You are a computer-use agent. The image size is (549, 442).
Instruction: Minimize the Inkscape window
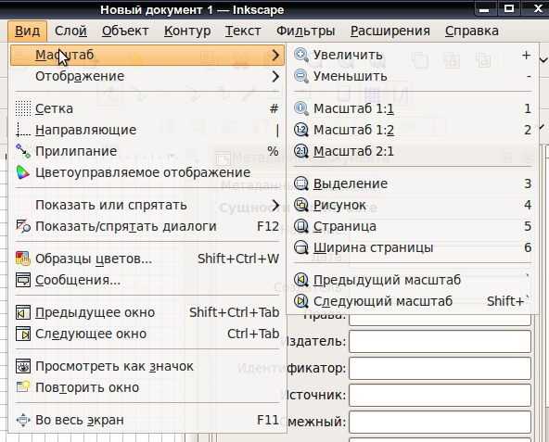click(x=484, y=9)
